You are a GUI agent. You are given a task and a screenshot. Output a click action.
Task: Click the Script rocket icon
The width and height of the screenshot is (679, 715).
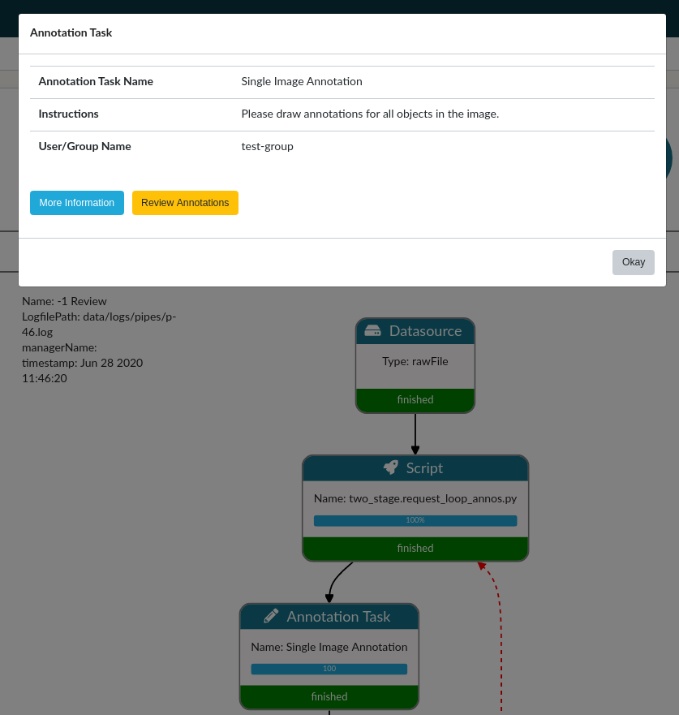(x=391, y=468)
